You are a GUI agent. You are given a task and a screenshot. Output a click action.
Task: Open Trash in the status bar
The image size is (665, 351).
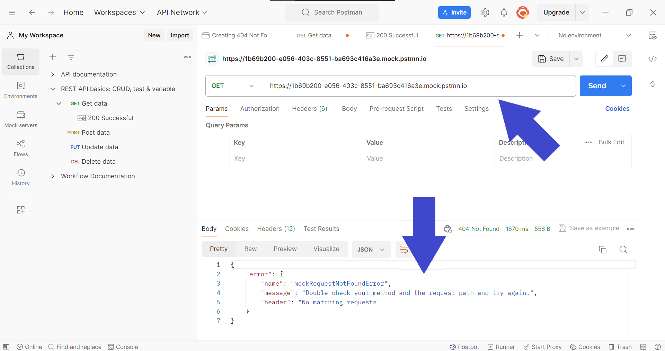[620, 347]
